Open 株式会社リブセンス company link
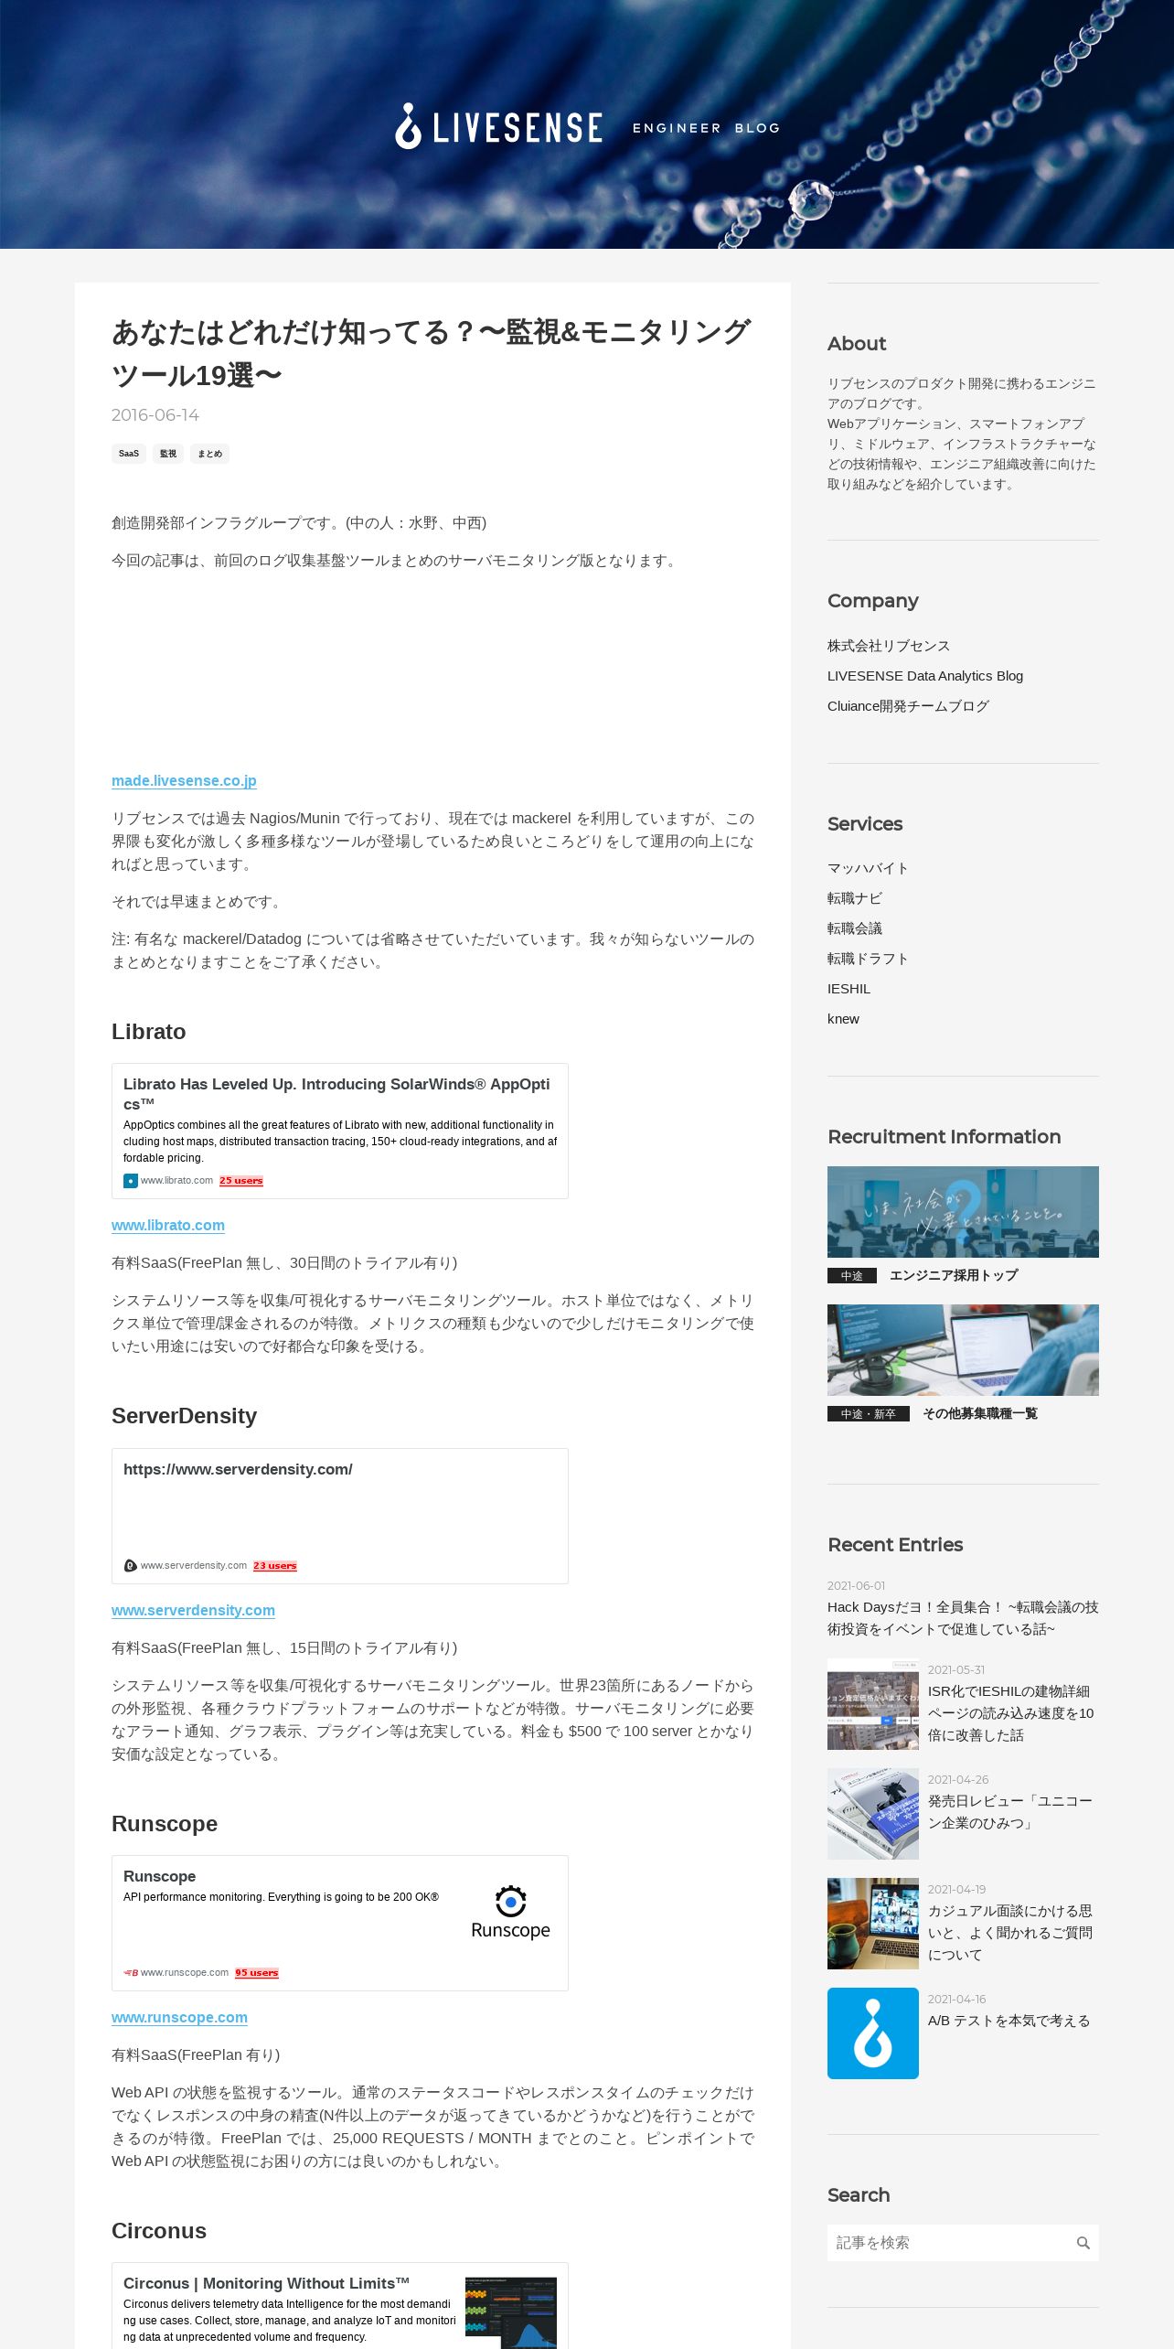The height and width of the screenshot is (2349, 1174). 889,646
